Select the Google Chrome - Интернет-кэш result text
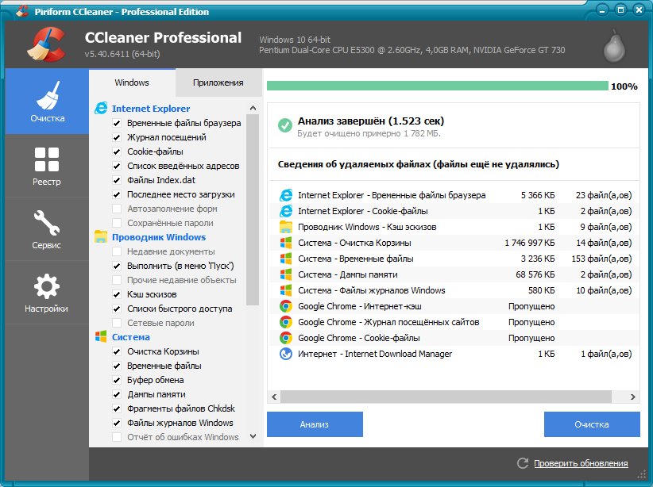 [x=360, y=306]
